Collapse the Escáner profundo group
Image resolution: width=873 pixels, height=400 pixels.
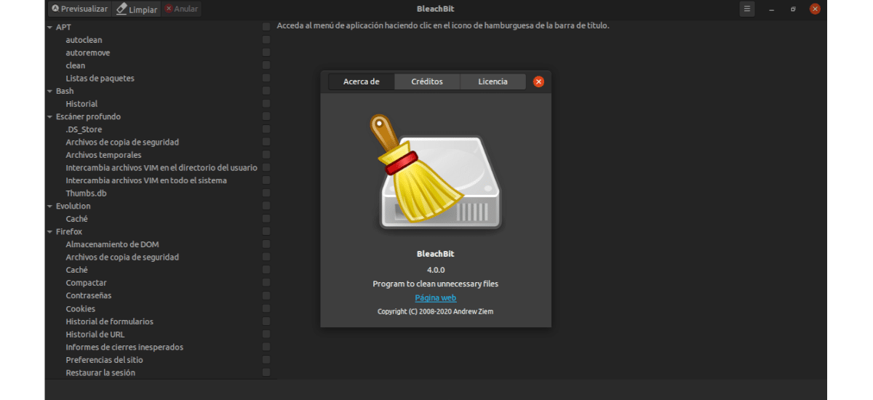49,117
